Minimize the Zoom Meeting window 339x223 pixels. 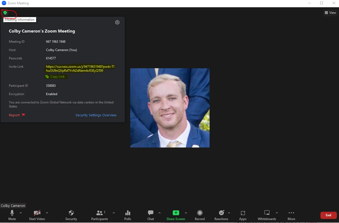[x=309, y=3]
